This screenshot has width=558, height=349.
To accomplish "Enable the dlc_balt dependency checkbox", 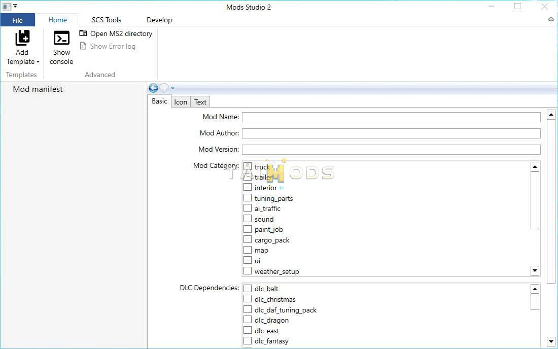I will pyautogui.click(x=248, y=288).
